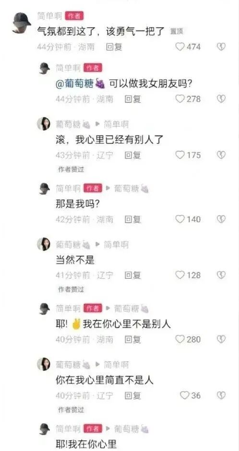Tap heart on the comment with 36 likes
239x451 pixels.
[184, 395]
